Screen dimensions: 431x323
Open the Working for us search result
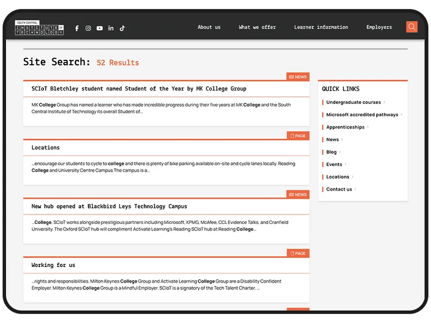click(x=53, y=265)
